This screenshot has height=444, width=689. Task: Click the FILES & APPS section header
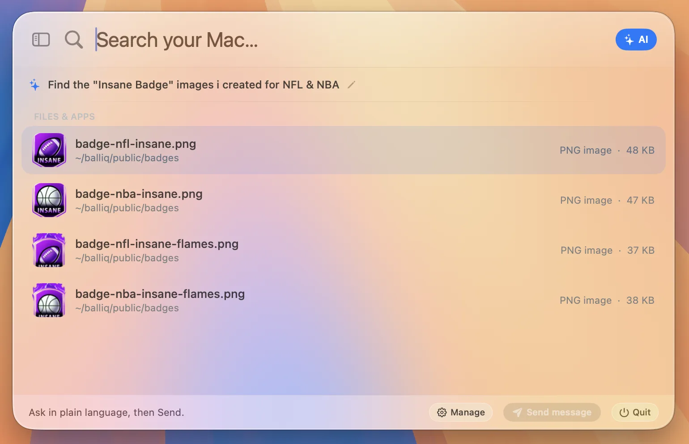pos(64,117)
